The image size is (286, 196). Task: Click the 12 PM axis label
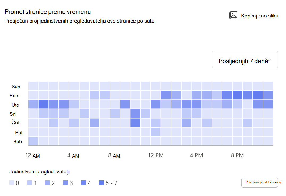click(x=156, y=155)
